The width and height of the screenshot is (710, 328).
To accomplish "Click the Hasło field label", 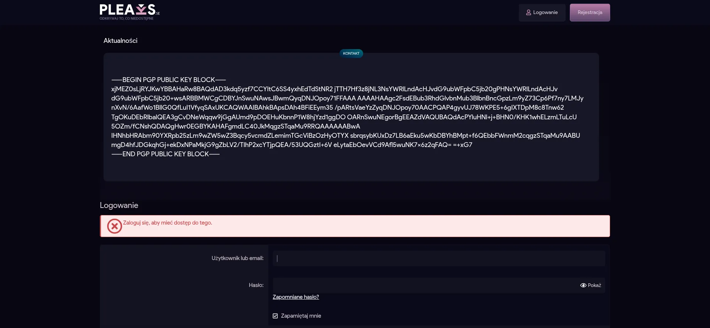I will pos(256,285).
